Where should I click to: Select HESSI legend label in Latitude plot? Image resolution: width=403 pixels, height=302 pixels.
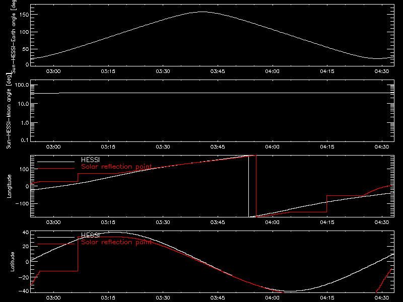pyautogui.click(x=90, y=235)
